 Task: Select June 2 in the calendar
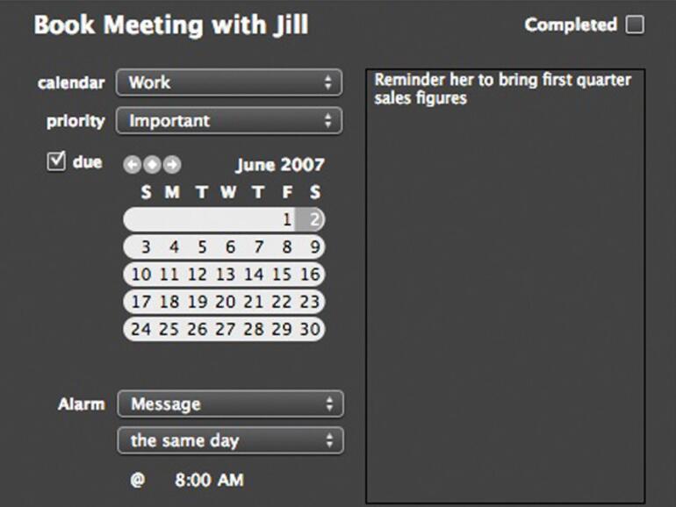point(315,219)
